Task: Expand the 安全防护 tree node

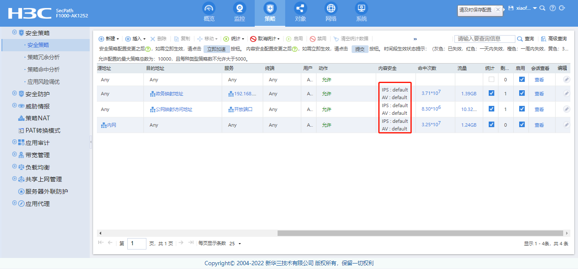Action: click(x=15, y=94)
